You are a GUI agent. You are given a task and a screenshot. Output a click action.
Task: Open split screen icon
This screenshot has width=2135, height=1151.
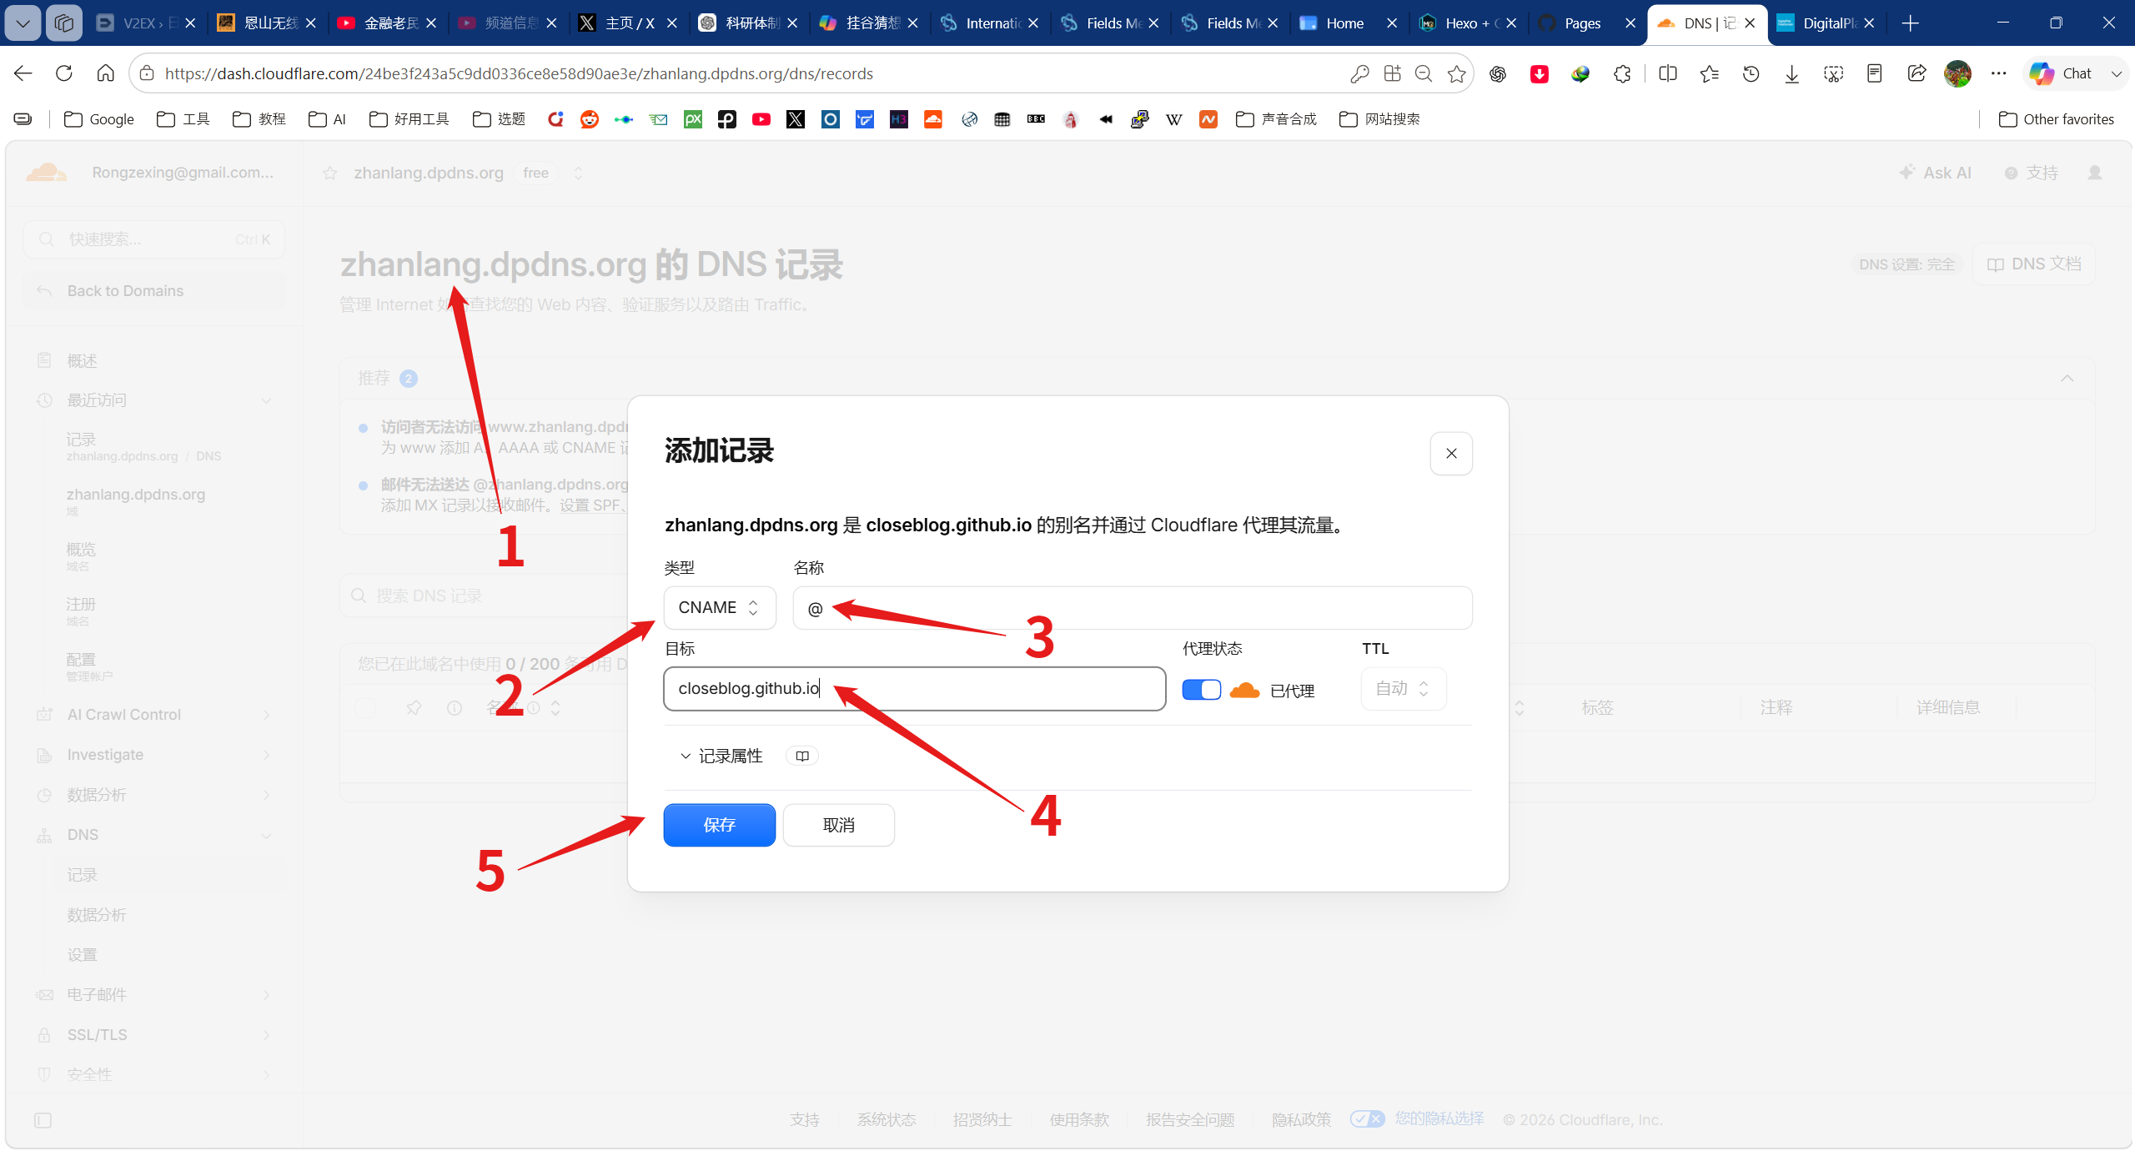(1668, 73)
